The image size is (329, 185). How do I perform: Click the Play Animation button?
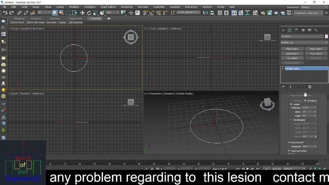tap(248, 169)
